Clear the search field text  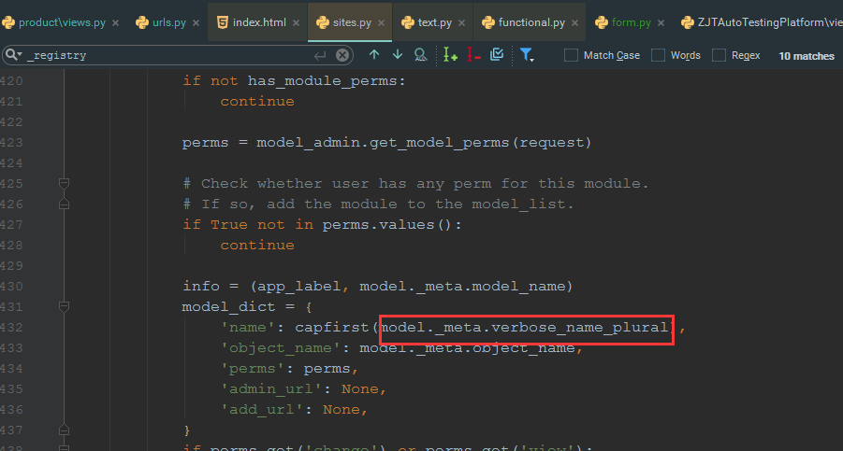[342, 55]
